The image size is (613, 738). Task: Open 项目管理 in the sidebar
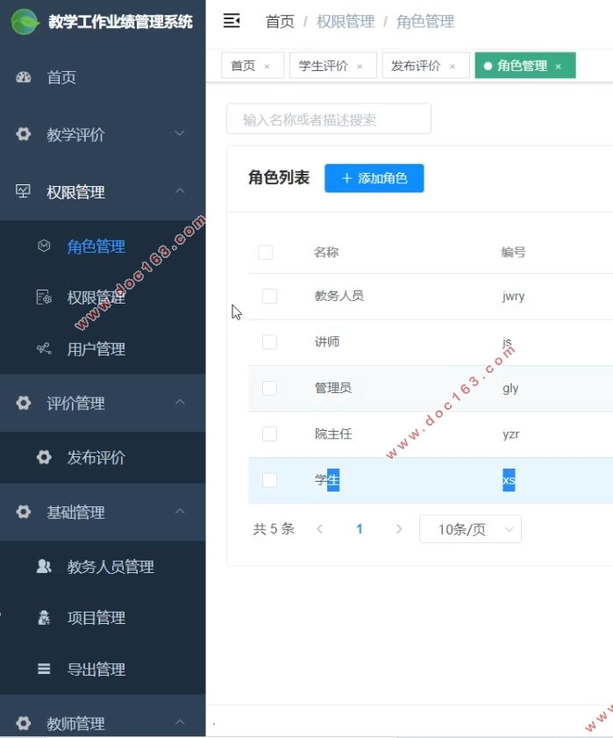pos(103,618)
